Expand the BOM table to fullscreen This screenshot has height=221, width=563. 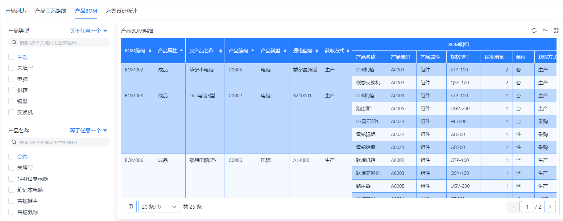click(x=556, y=30)
